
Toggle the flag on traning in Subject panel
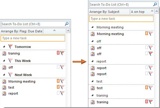[151, 102]
